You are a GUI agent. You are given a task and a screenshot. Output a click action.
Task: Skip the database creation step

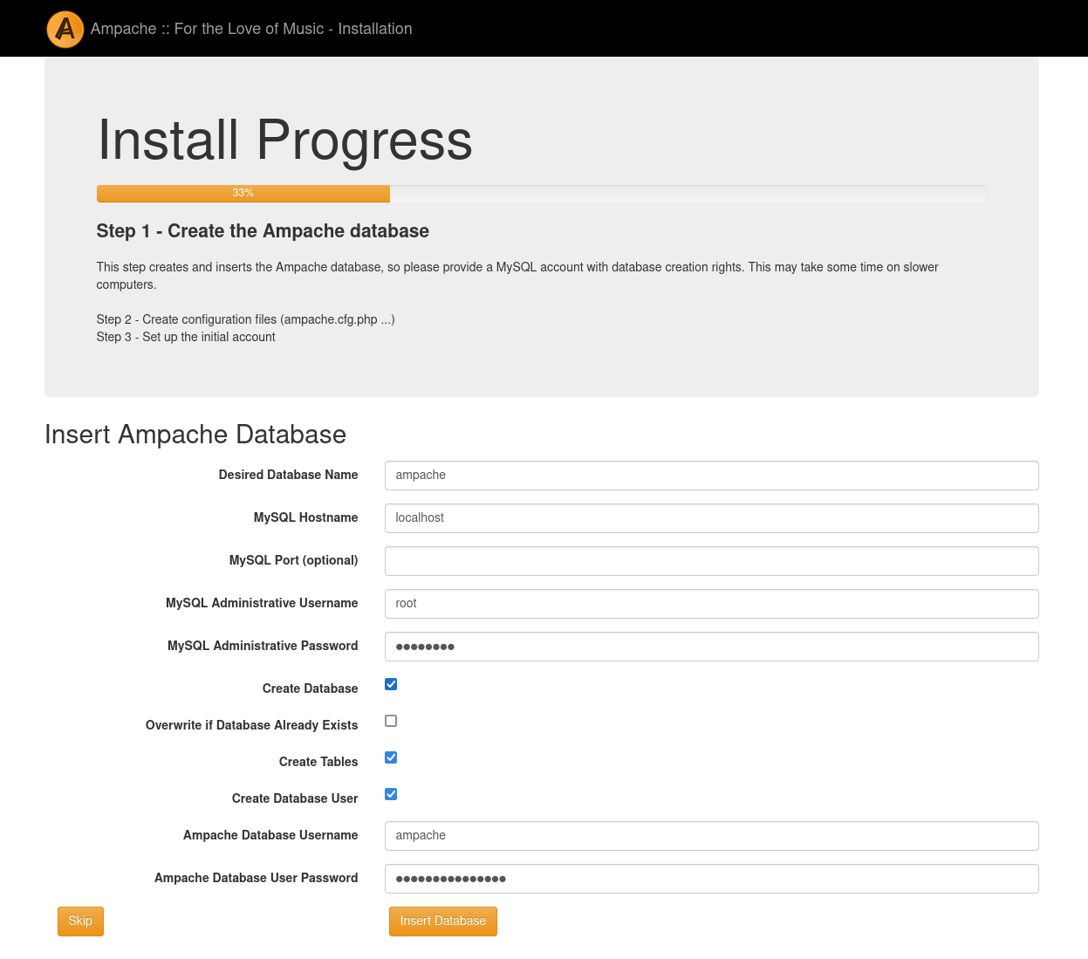[80, 921]
